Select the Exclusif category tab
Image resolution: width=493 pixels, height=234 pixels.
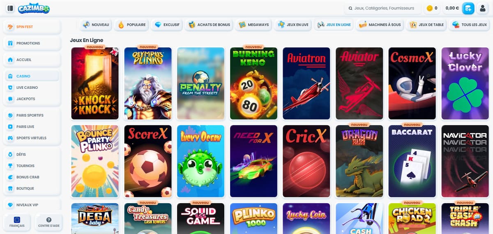click(x=167, y=25)
